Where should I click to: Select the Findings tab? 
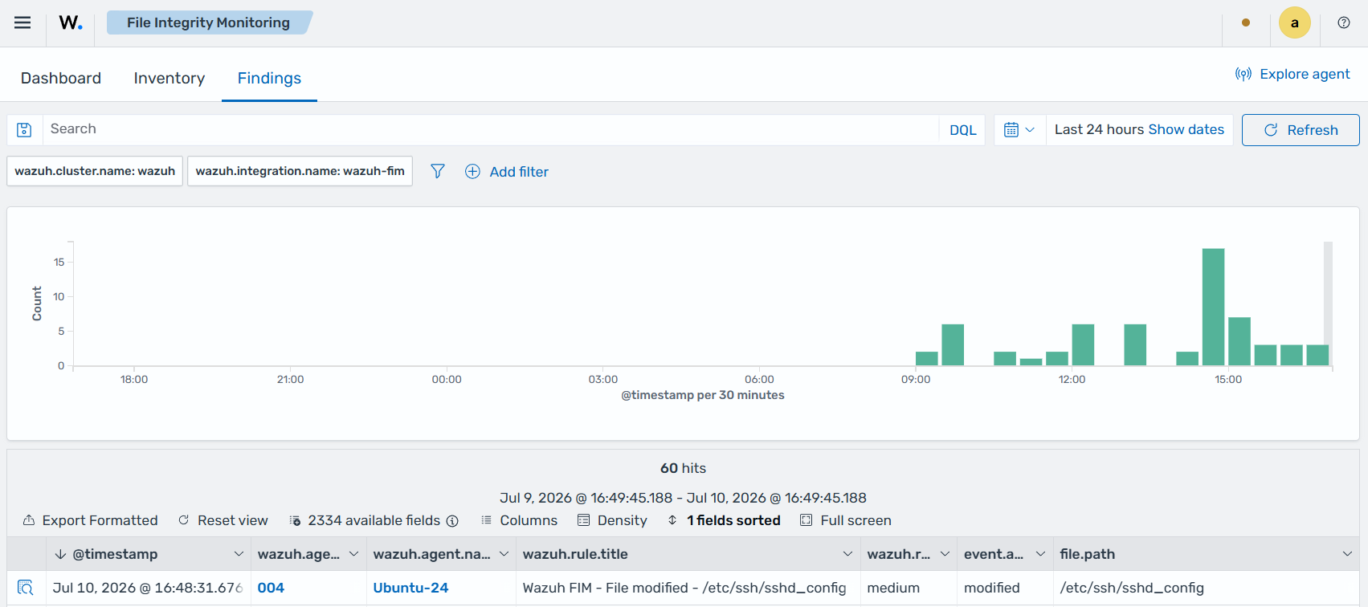(x=269, y=78)
